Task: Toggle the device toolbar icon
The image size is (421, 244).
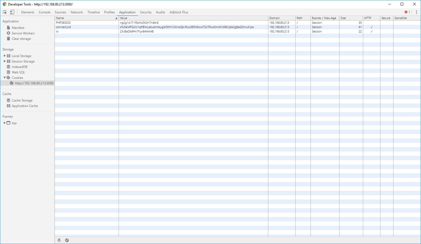Action: pos(12,12)
